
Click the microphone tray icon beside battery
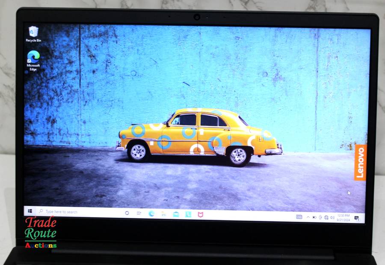[x=320, y=217]
